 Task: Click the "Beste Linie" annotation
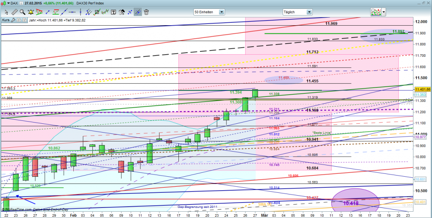pyautogui.click(x=321, y=133)
